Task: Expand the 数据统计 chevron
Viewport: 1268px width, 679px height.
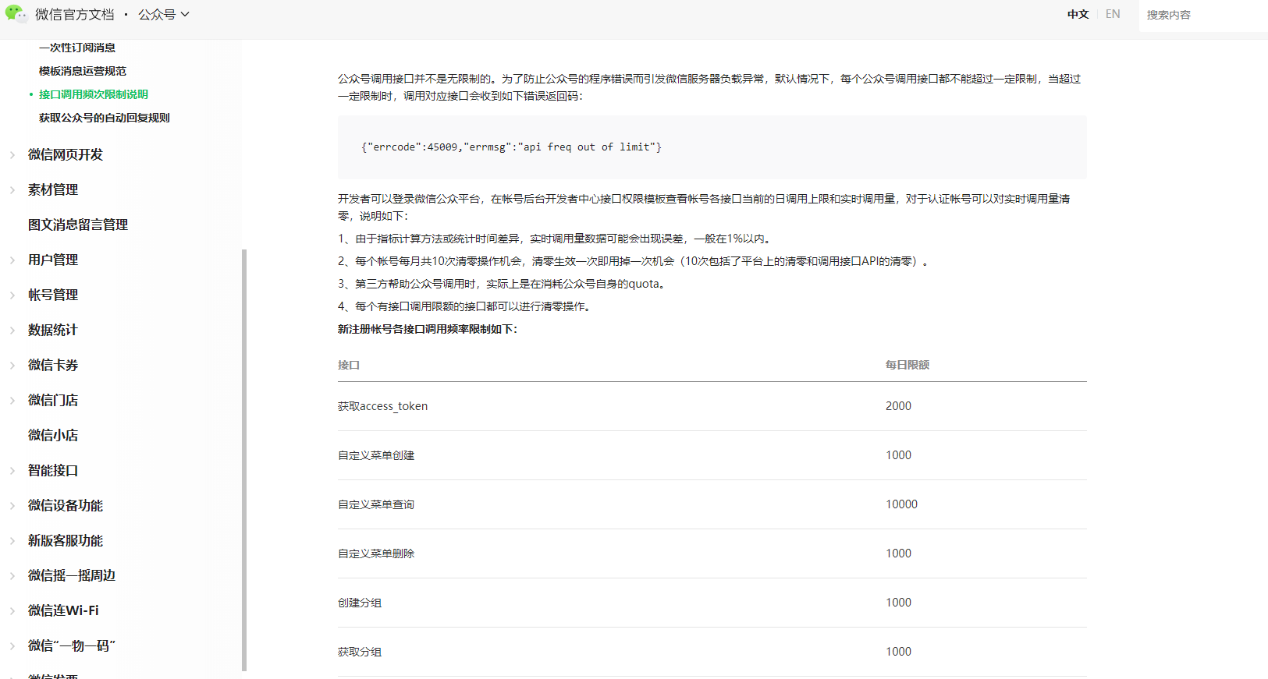Action: (12, 331)
